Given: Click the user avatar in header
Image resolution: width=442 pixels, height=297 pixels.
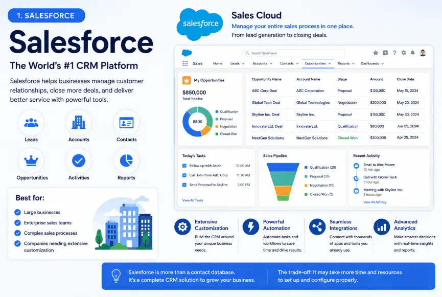Looking at the screenshot, I should tap(423, 53).
